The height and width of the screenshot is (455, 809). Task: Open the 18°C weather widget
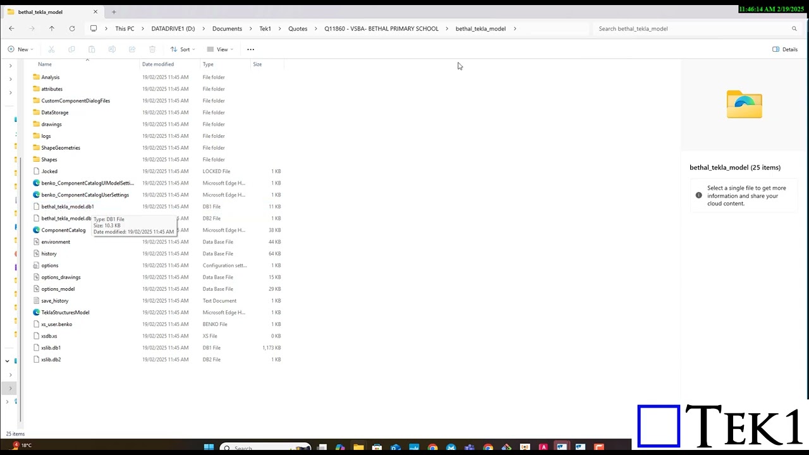(x=22, y=446)
